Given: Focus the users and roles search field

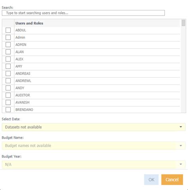Looking at the screenshot, I should point(83,13).
